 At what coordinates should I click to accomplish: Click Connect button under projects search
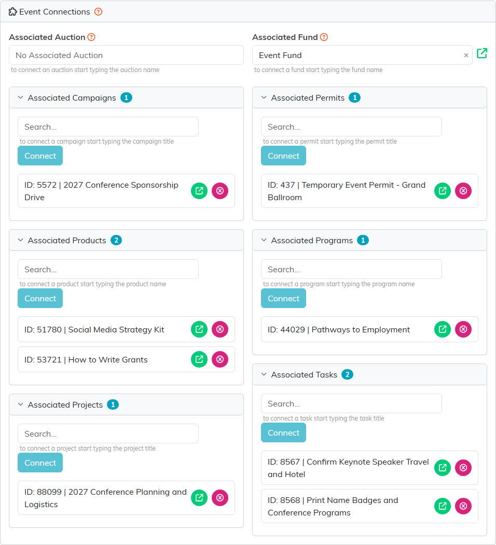click(40, 463)
